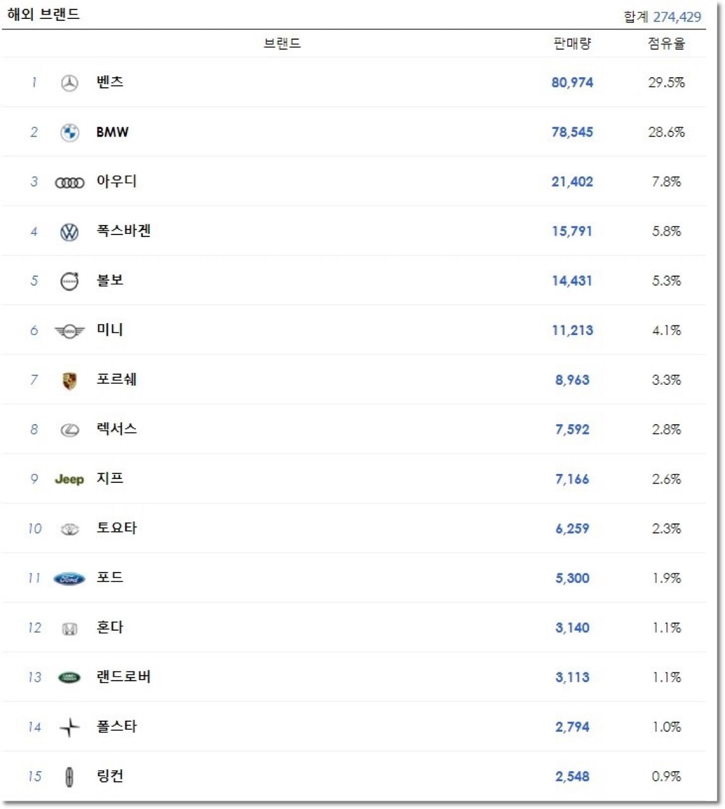The height and width of the screenshot is (809, 725).
Task: Click the 브랜드 column header
Action: click(x=282, y=44)
